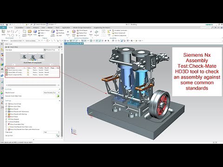Image resolution: width=223 pixels, height=167 pixels.
Task: Toggle Show Skipped checkbox
Action: point(6,119)
